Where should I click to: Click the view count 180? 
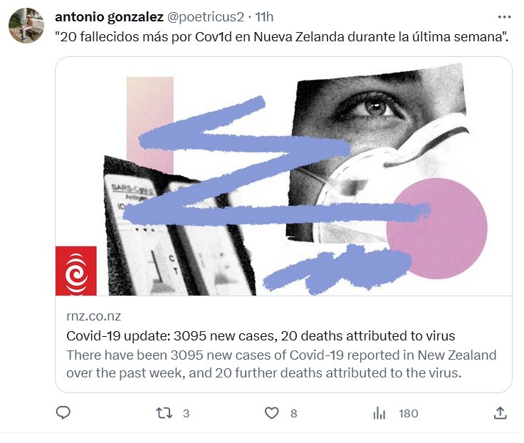point(409,414)
